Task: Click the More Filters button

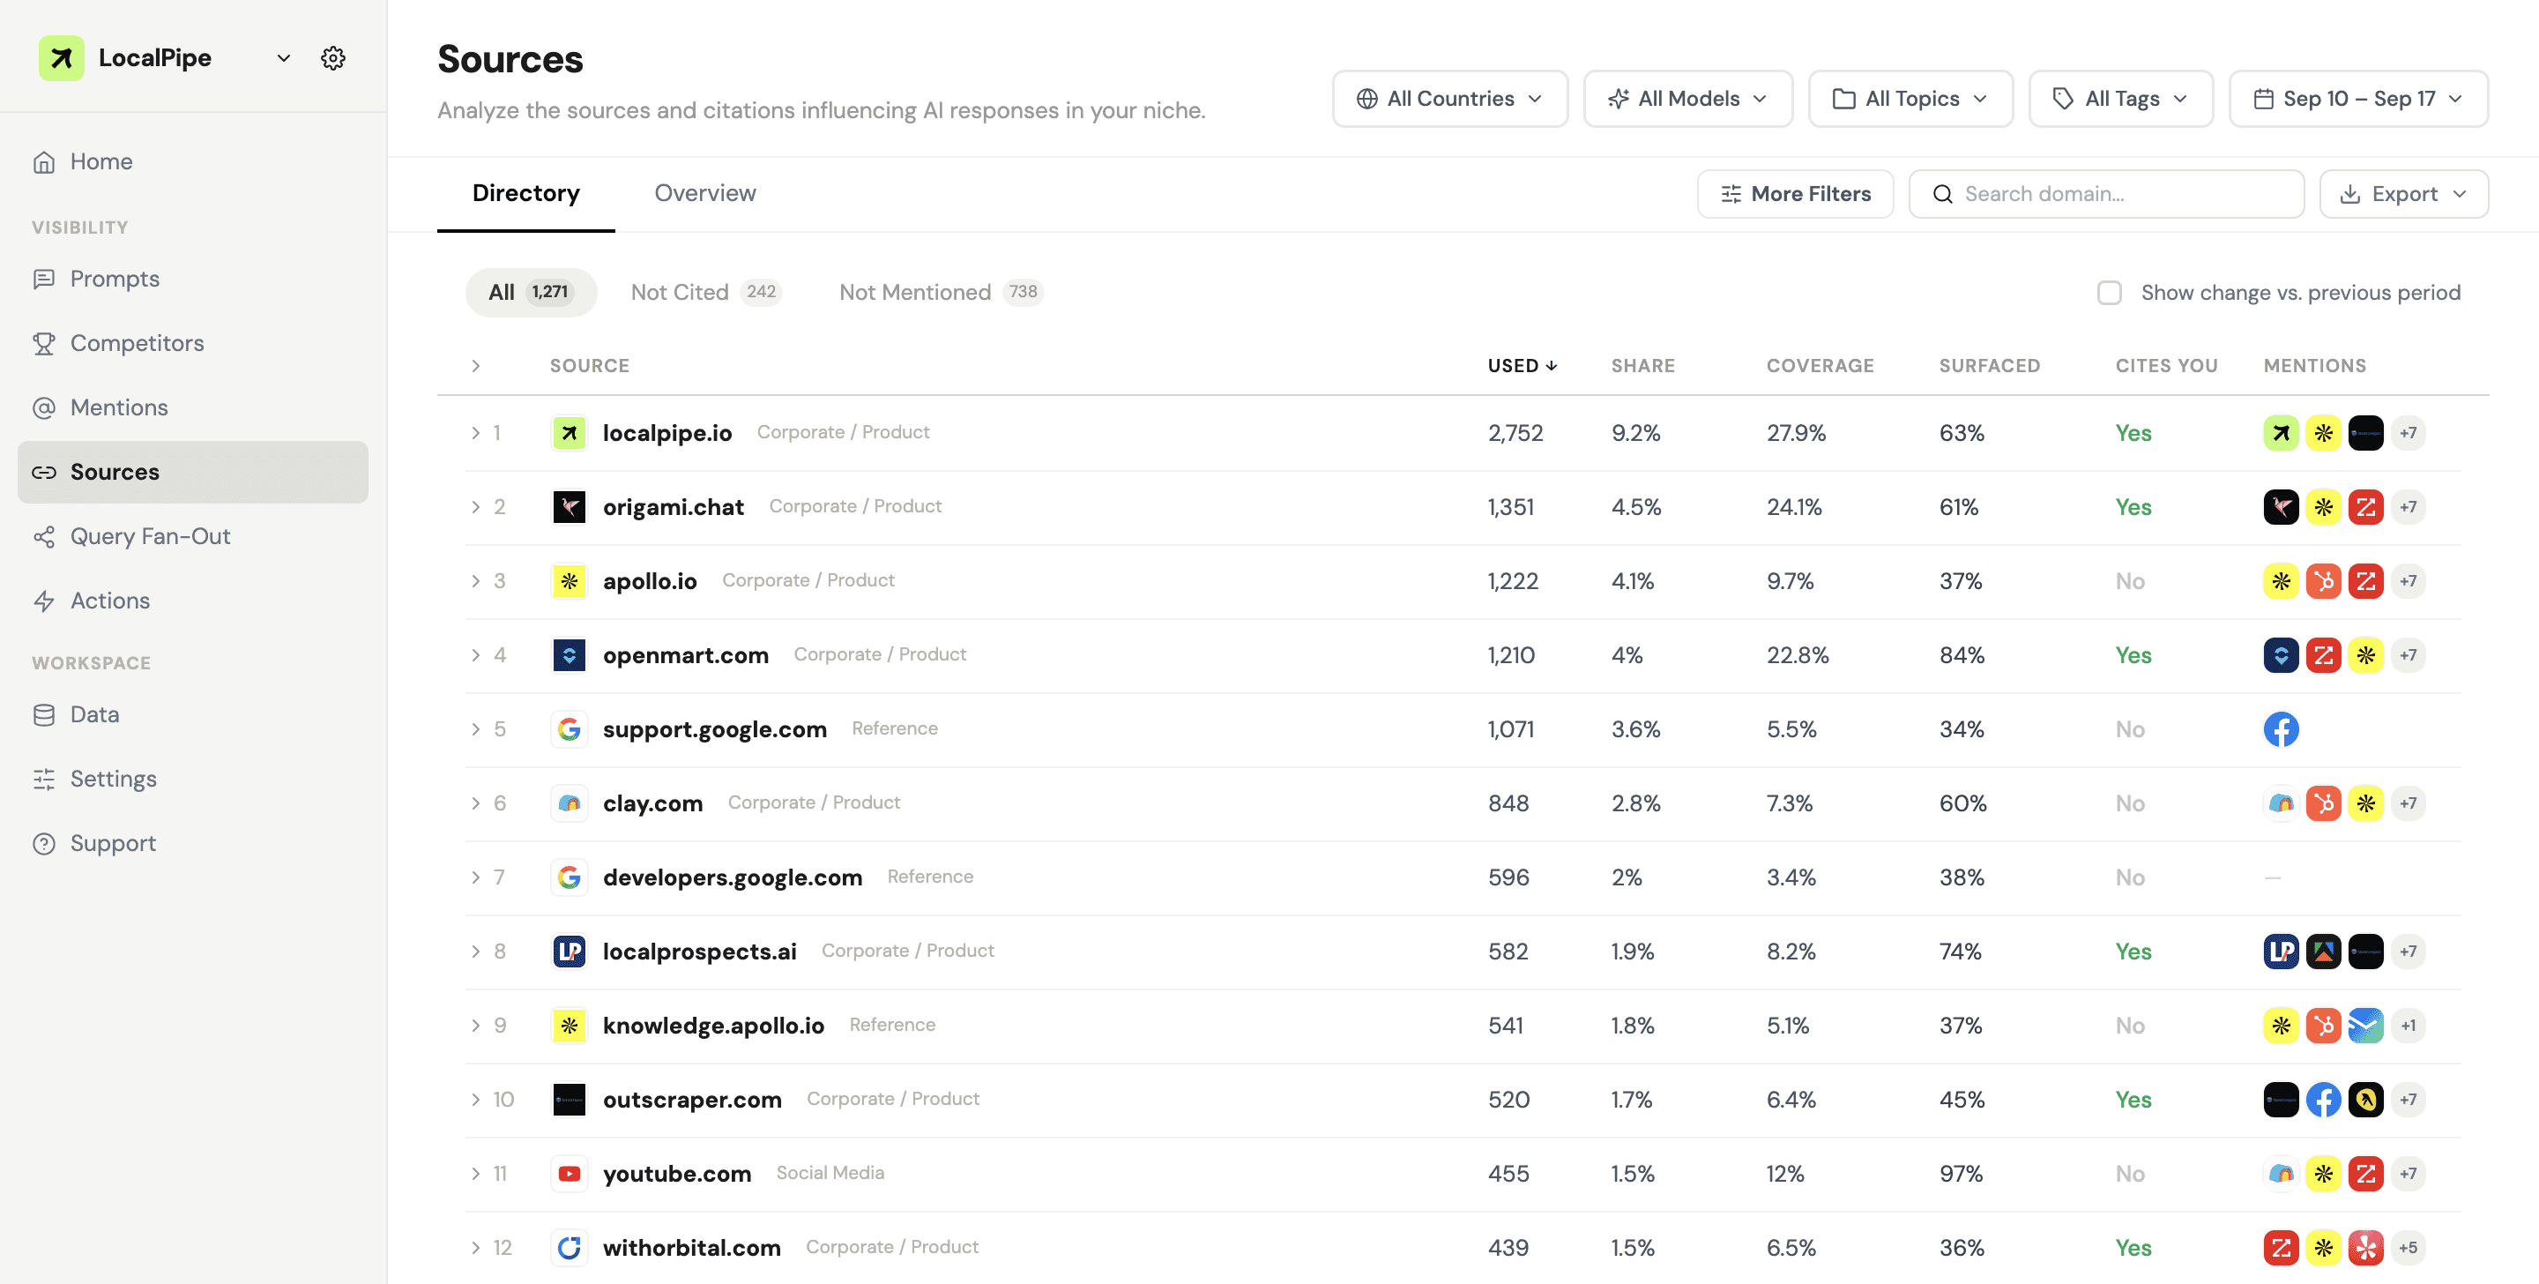Action: (1795, 194)
